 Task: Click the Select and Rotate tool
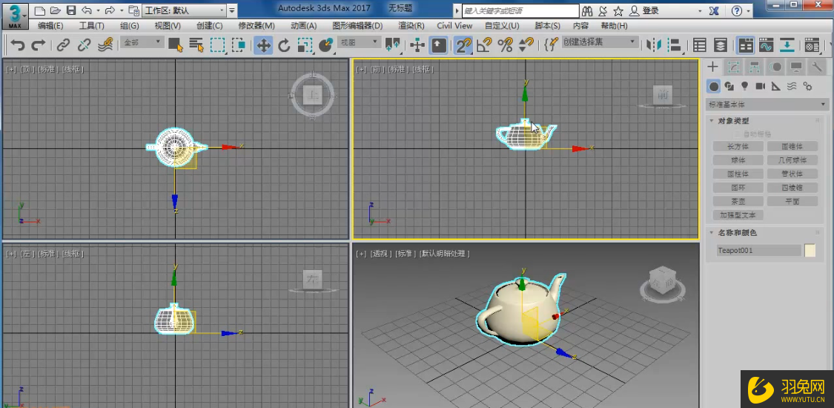coord(284,45)
